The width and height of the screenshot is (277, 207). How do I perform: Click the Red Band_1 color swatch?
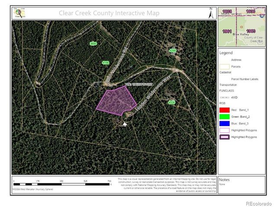(225, 110)
